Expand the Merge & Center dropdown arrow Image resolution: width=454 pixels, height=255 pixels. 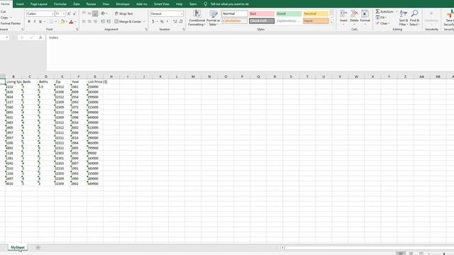[144, 22]
